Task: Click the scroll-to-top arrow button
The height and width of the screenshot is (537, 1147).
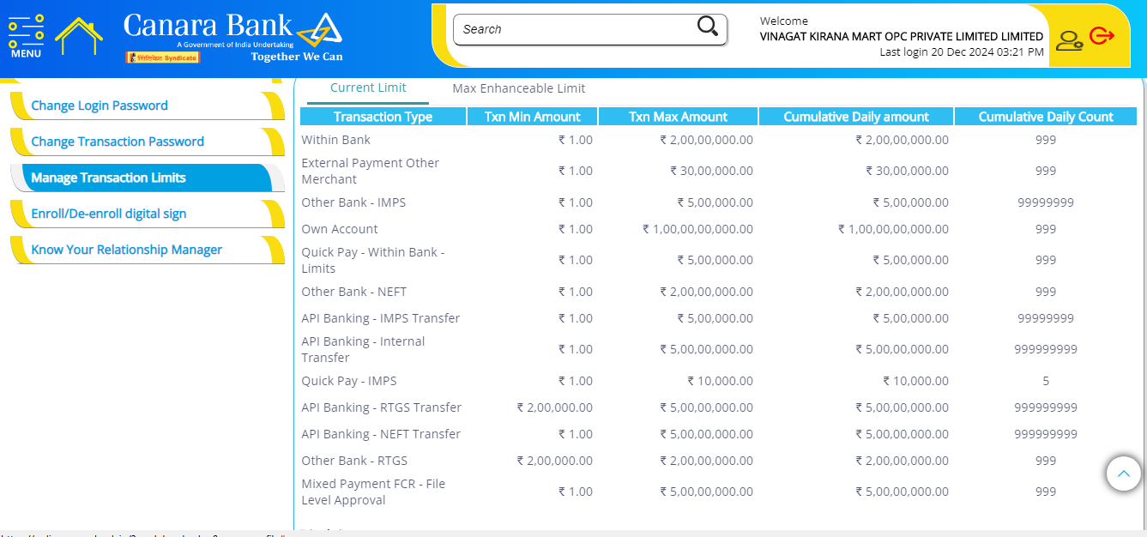Action: [1124, 474]
